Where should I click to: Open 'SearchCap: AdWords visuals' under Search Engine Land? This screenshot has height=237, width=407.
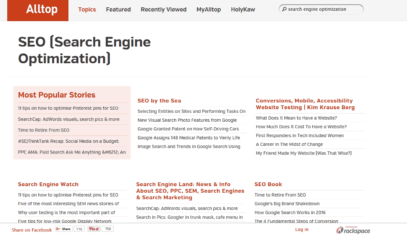pyautogui.click(x=187, y=209)
